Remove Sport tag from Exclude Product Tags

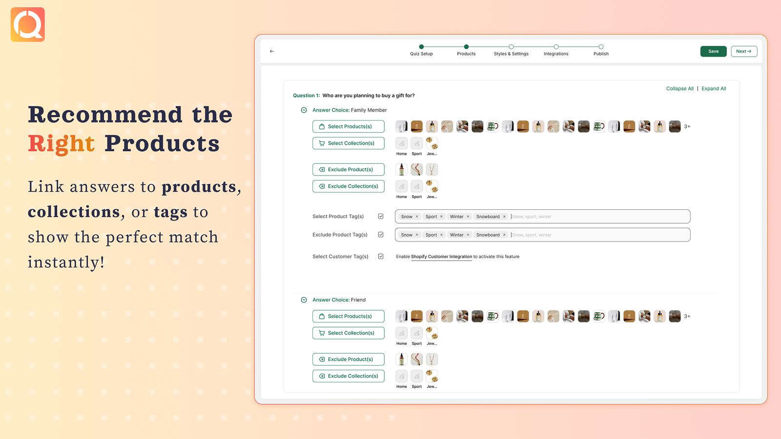441,235
